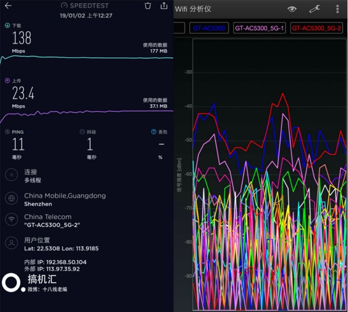Go back using the Speedtest back arrow
Viewport: 348px width, 312px height.
[x=8, y=5]
